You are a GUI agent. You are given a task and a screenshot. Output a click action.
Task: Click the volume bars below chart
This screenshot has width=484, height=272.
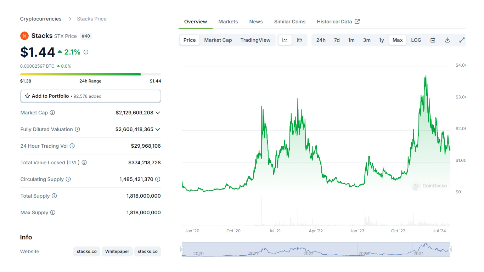(x=316, y=212)
